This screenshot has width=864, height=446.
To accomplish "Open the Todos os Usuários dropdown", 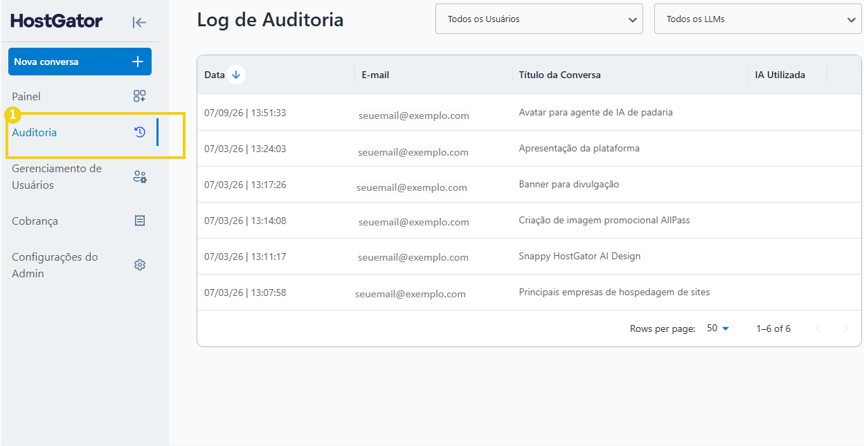I will pos(539,19).
